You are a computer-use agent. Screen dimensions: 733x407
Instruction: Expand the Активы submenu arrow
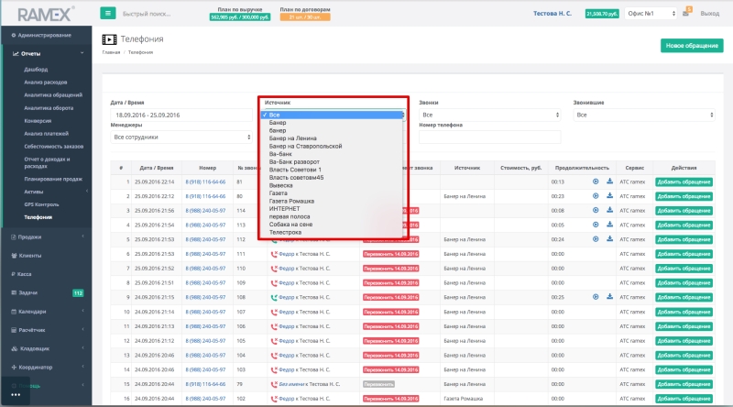point(87,192)
